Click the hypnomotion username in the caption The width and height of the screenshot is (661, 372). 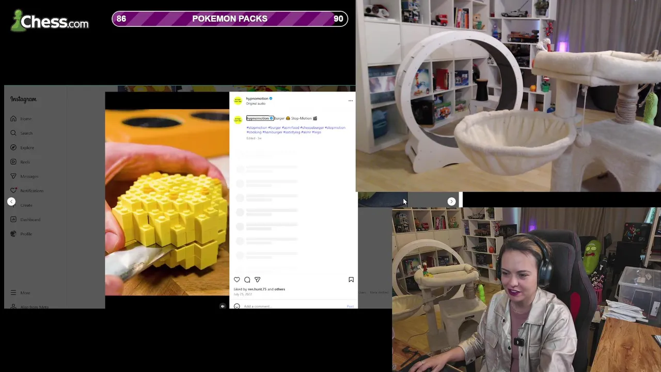tap(257, 118)
